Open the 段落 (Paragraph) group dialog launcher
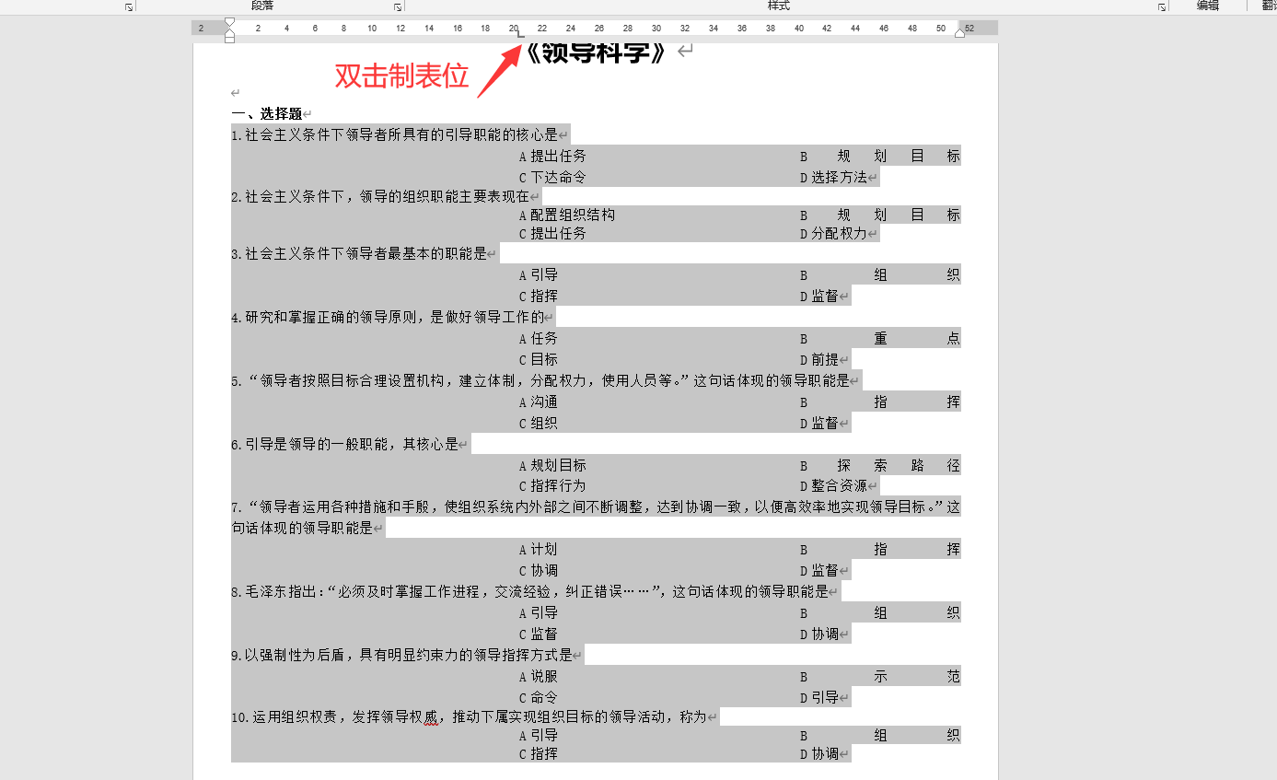Screen dimensions: 1277x780 click(398, 6)
